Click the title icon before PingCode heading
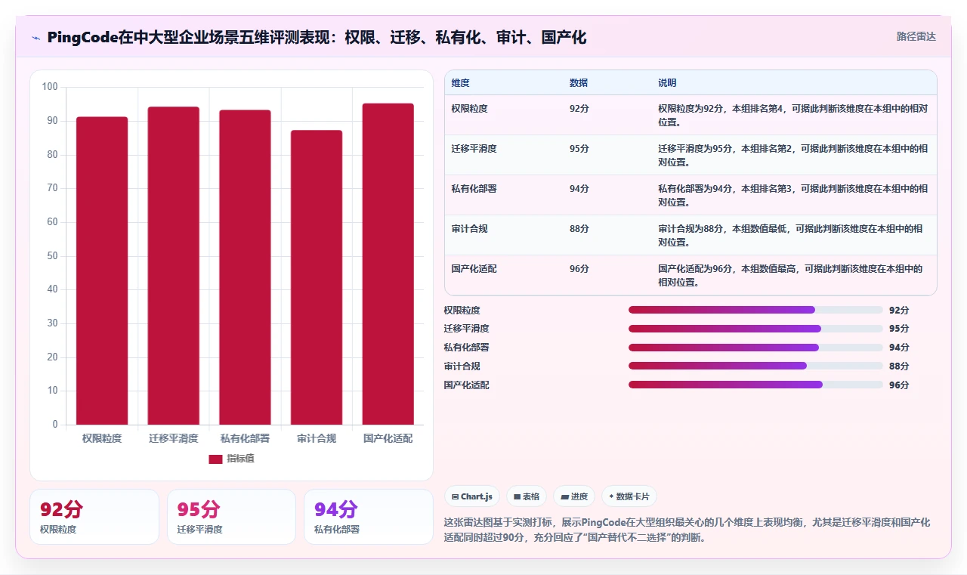This screenshot has height=575, width=967. pos(36,38)
